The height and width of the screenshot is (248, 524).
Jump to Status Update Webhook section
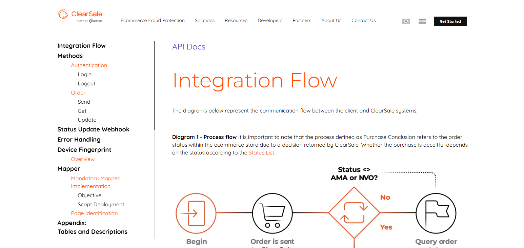click(x=93, y=129)
